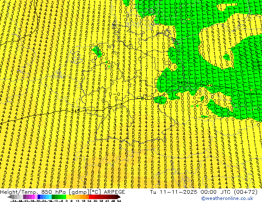Click the right dark arrow end of the color scale
262x202 pixels.
click(x=119, y=197)
